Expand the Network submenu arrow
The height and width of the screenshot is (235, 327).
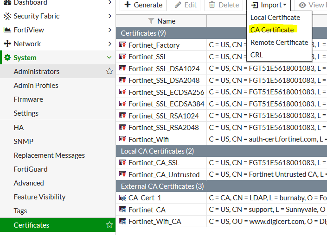tap(109, 44)
